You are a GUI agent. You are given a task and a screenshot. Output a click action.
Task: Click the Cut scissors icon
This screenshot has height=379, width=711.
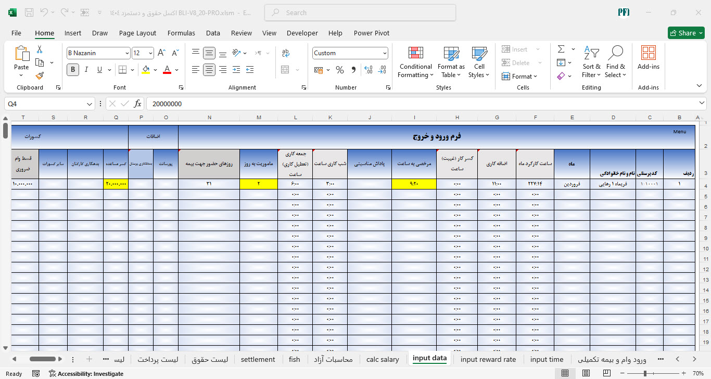click(x=40, y=49)
